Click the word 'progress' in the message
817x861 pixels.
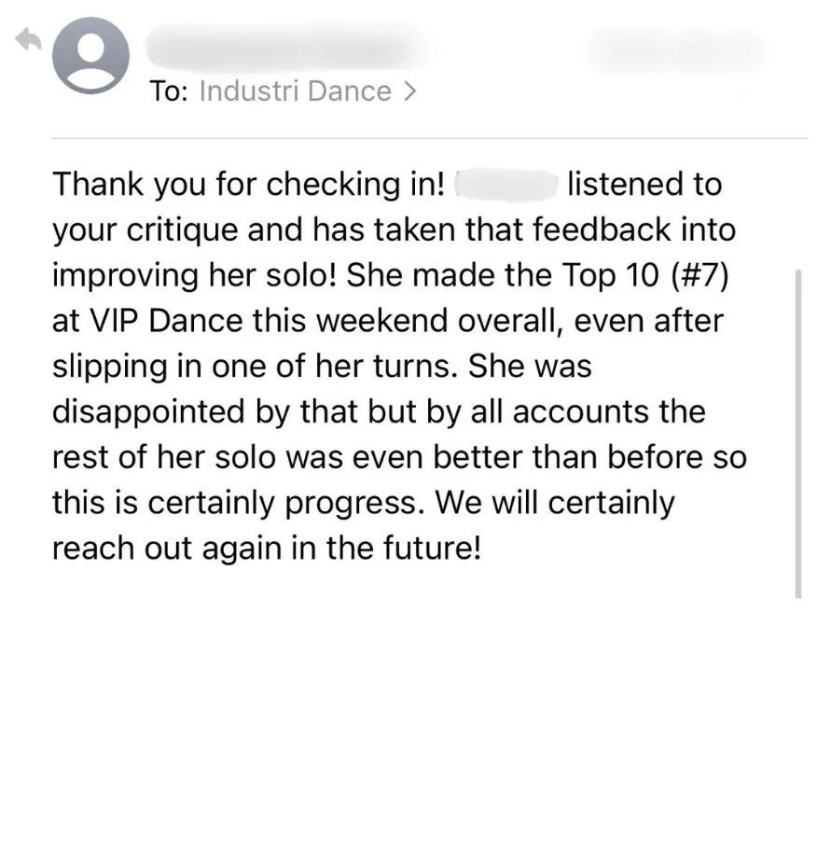(x=351, y=504)
